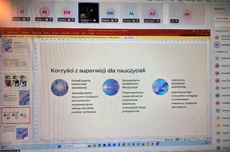
Task: Open Google Chrome from the taskbar
Action: click(124, 144)
